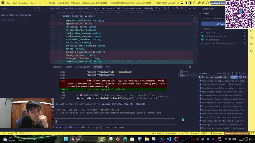The width and height of the screenshot is (255, 143).
Task: Maximize the terminal panel
Action: point(190,67)
